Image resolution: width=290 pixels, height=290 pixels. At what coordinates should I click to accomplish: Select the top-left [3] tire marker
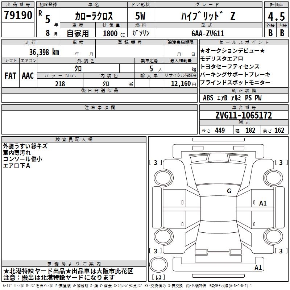(156, 163)
